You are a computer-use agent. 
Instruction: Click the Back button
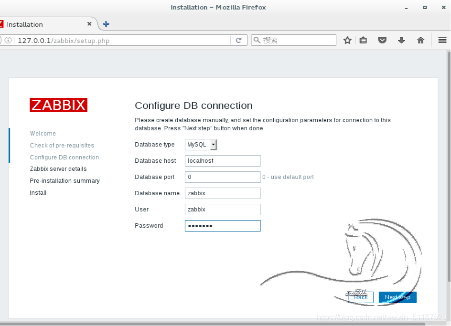click(x=361, y=297)
